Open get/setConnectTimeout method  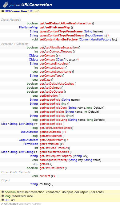click(x=56, y=52)
